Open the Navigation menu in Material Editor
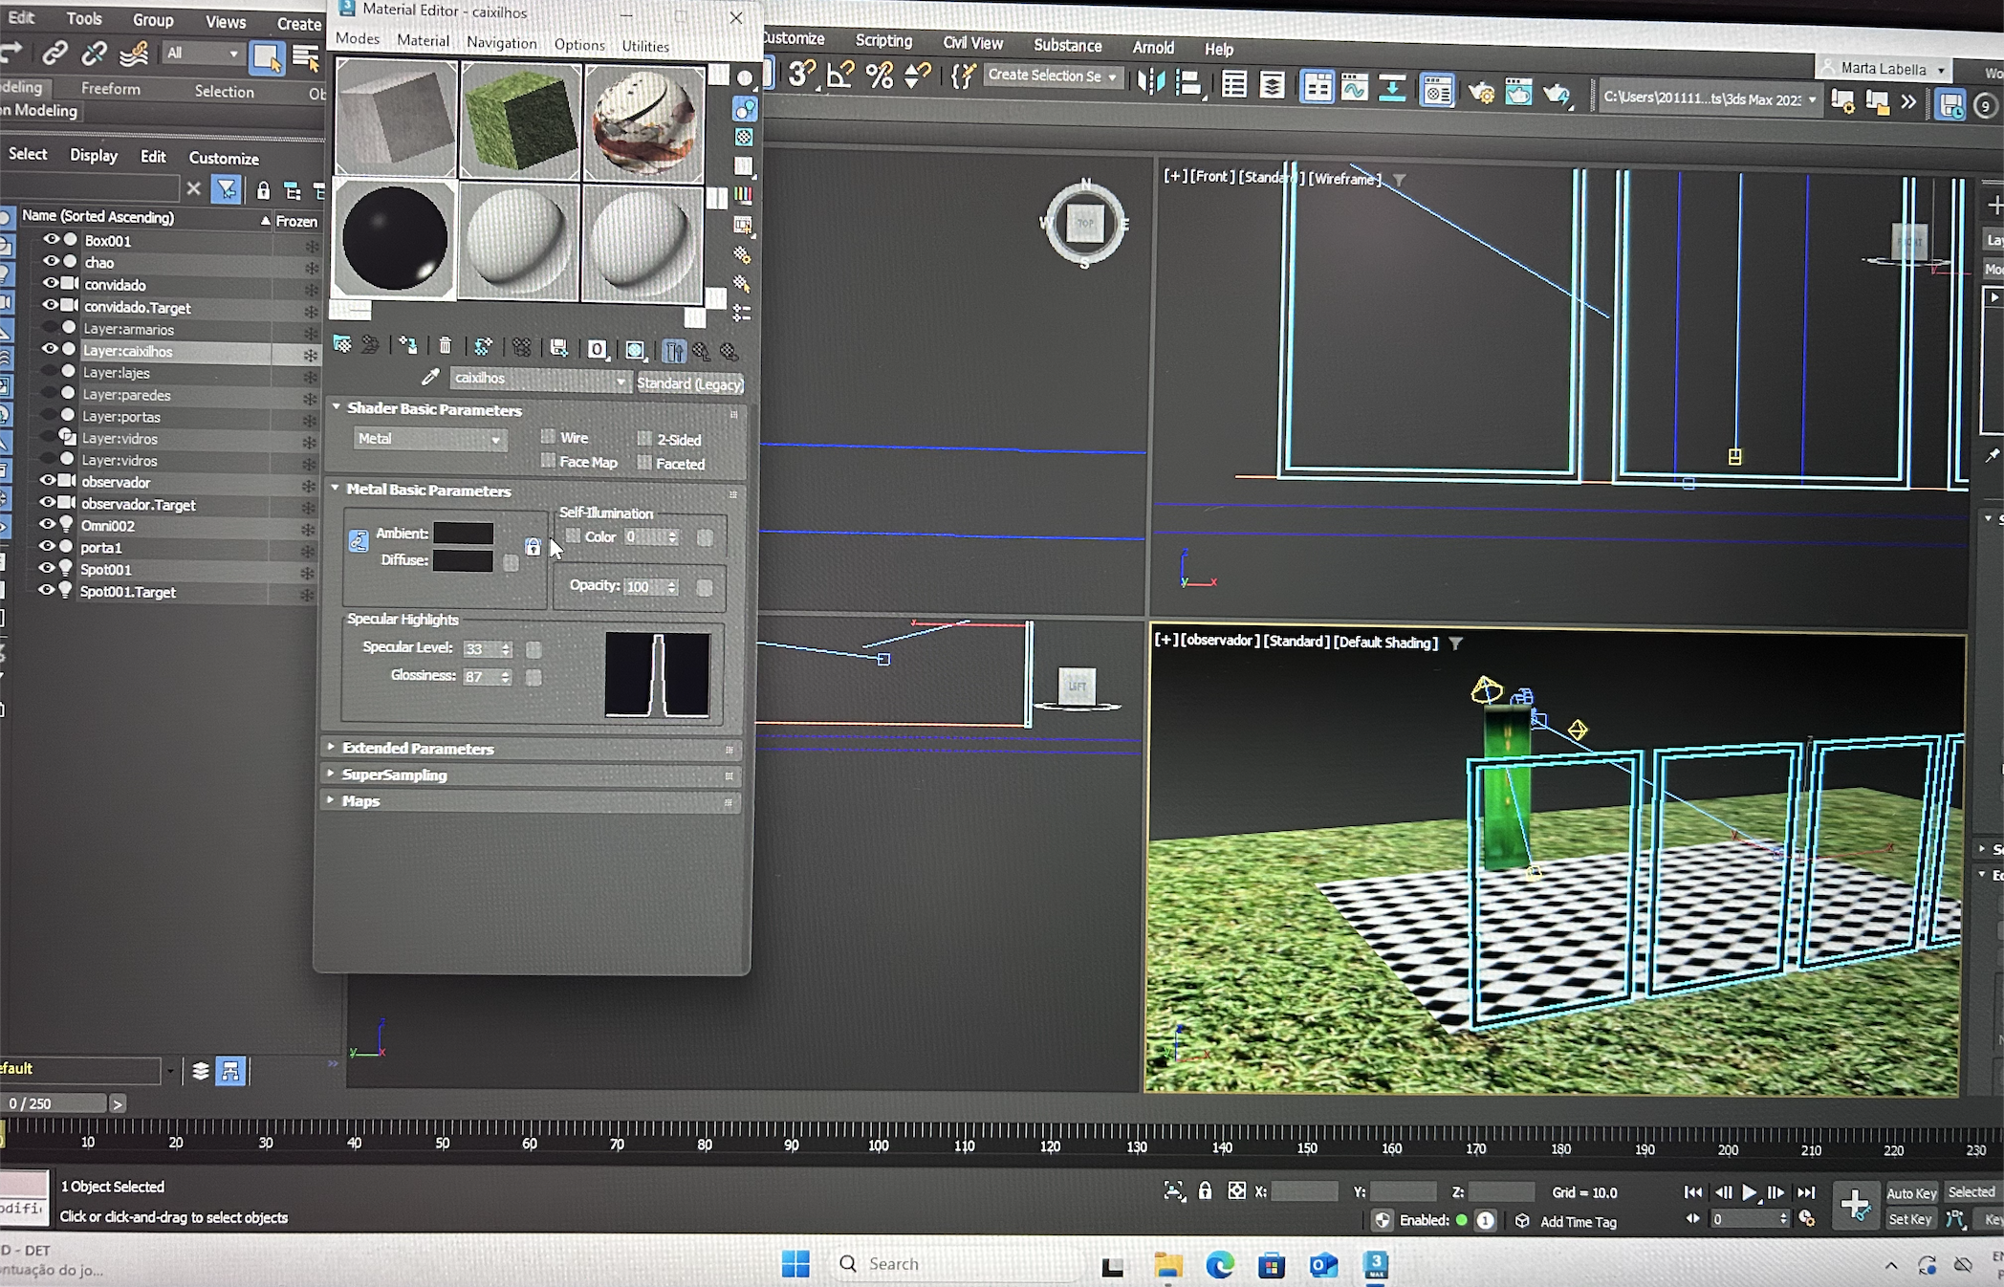This screenshot has width=2004, height=1287. point(501,43)
